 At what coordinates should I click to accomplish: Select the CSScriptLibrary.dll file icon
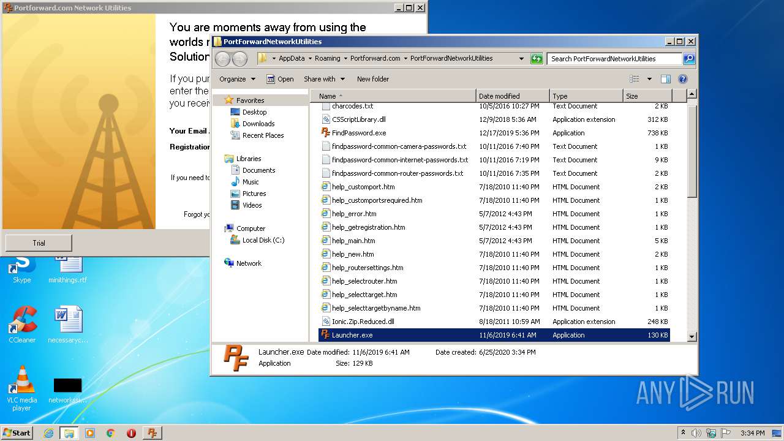326,119
